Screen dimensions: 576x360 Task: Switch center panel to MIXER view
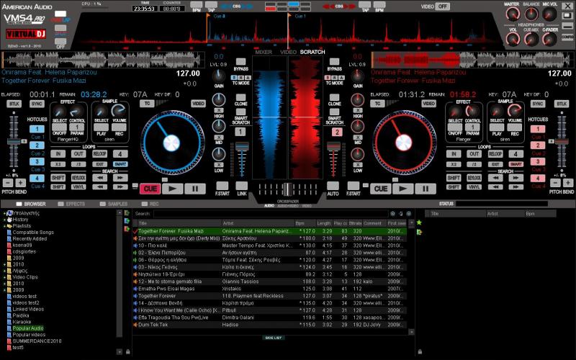click(x=264, y=52)
